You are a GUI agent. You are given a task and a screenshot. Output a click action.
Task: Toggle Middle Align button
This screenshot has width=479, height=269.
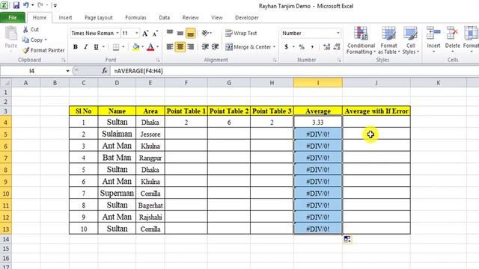point(180,33)
